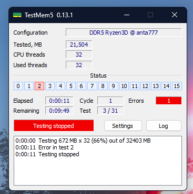Select thread status box 6
The width and height of the screenshot is (193, 194).
click(x=82, y=86)
